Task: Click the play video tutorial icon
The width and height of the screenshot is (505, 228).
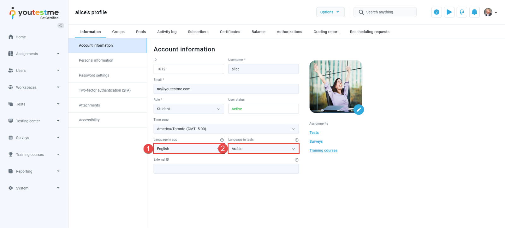Action: pos(449,12)
